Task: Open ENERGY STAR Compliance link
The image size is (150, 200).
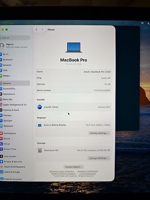Action: 64,174
